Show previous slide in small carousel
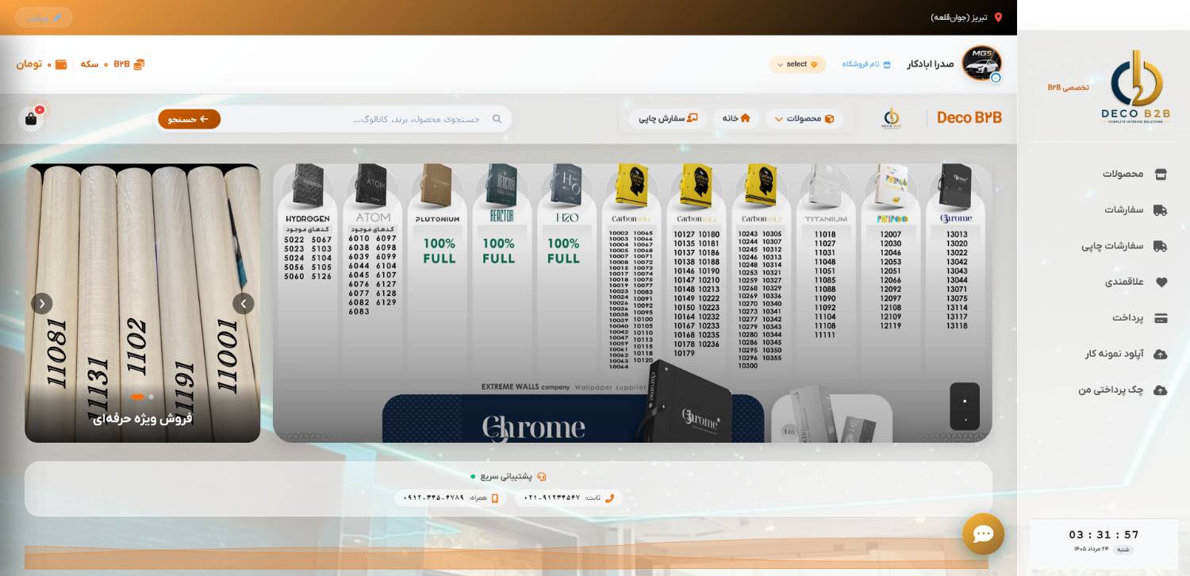 coord(42,304)
